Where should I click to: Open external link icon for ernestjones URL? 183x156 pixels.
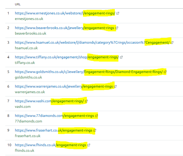[x=118, y=13]
